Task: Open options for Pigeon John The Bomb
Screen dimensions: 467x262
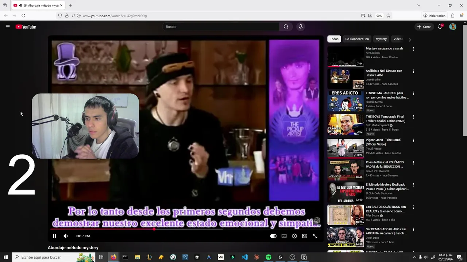Action: coord(413,140)
